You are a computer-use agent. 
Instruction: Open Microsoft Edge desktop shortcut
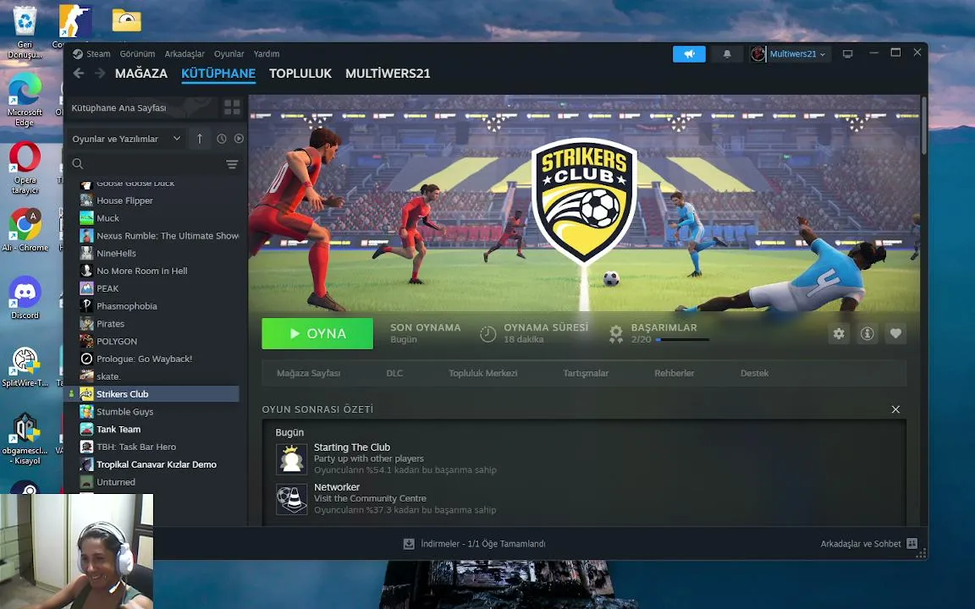25,100
